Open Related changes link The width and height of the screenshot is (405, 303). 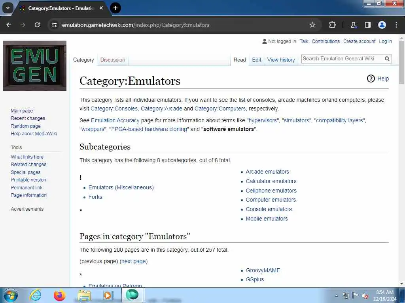[x=28, y=165]
